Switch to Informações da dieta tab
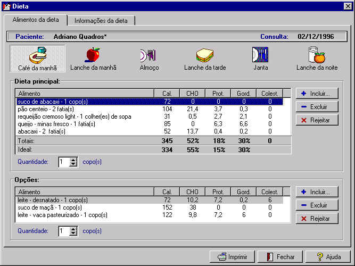 (x=101, y=21)
